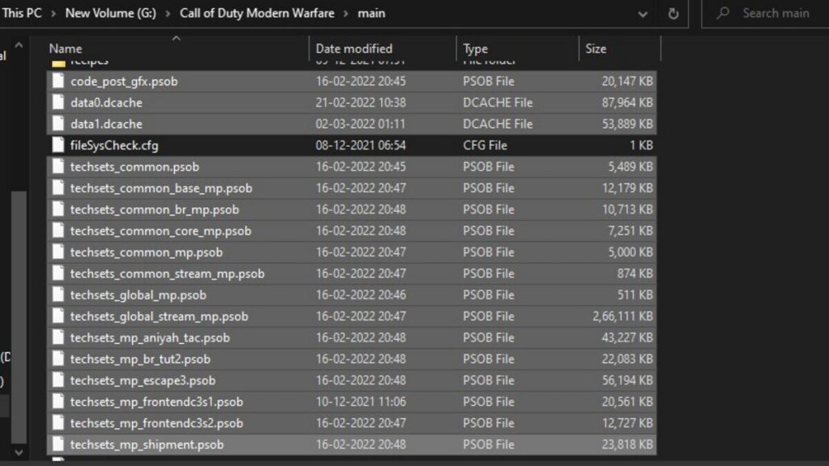Go to This PC in breadcrumb

point(22,13)
